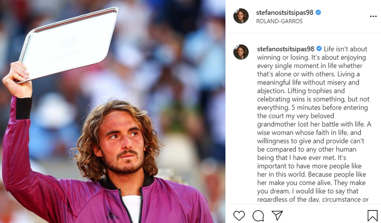Click the black wristband in the photo
This screenshot has height=223, width=381.
coord(24,108)
